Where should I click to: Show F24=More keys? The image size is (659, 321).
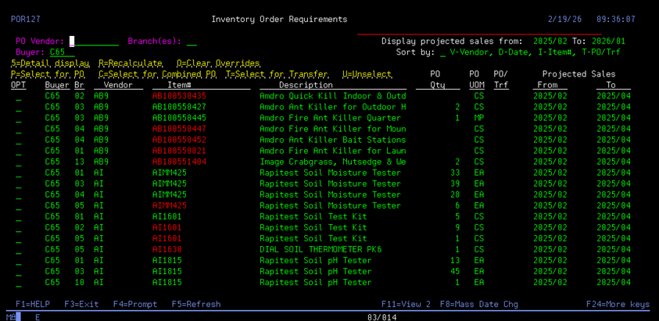(x=618, y=304)
